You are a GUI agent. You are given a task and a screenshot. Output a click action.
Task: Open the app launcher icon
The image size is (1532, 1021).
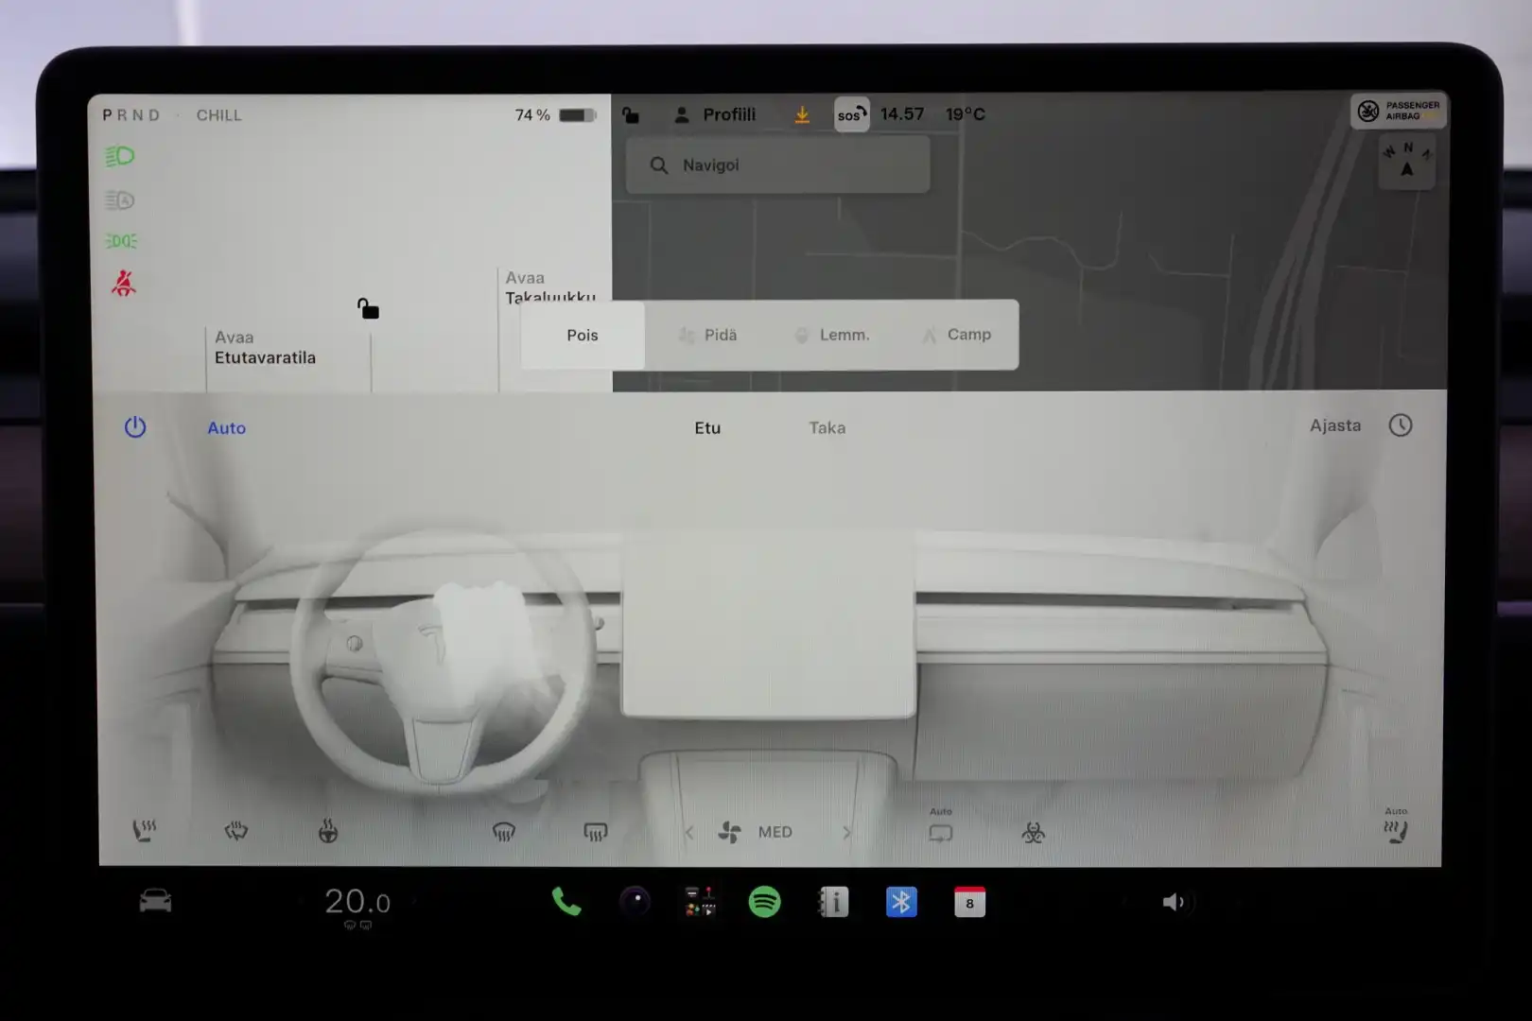(x=701, y=902)
